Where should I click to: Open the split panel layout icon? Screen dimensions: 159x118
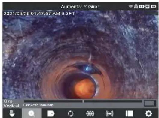tap(129, 113)
